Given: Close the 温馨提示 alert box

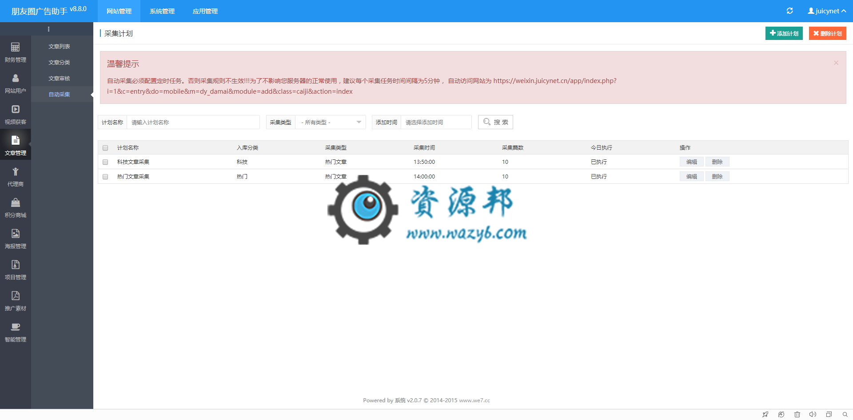Looking at the screenshot, I should click(x=836, y=63).
